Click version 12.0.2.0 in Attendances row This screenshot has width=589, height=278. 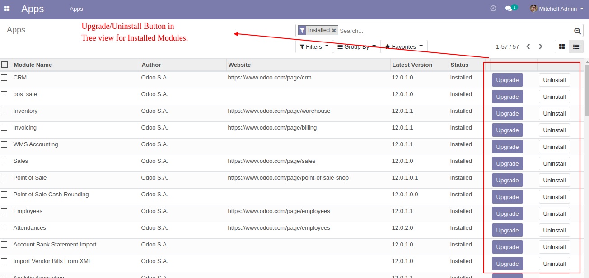coord(402,228)
